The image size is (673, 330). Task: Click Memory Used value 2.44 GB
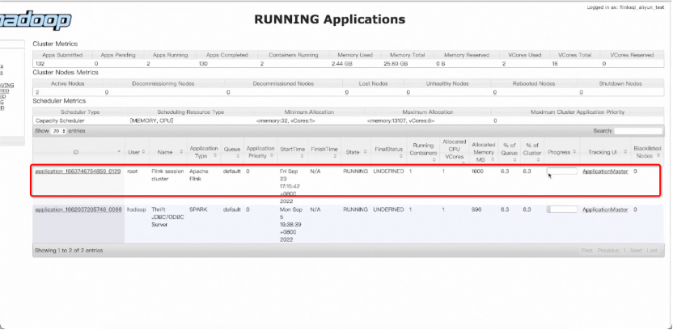[341, 64]
